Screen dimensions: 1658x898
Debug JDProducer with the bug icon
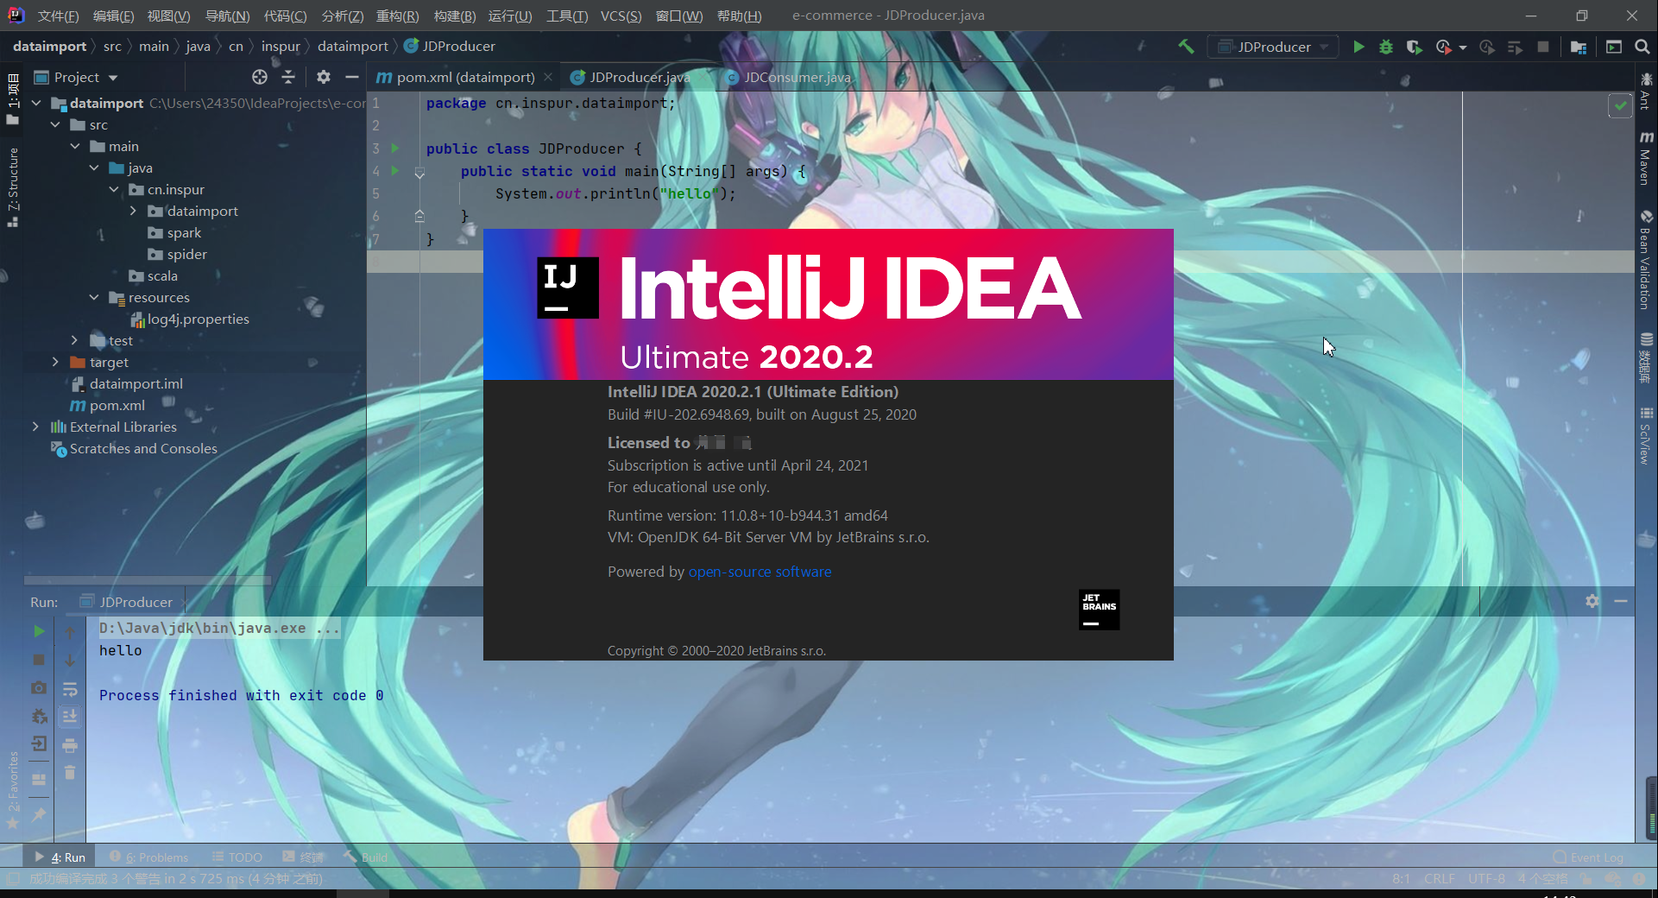tap(1386, 47)
